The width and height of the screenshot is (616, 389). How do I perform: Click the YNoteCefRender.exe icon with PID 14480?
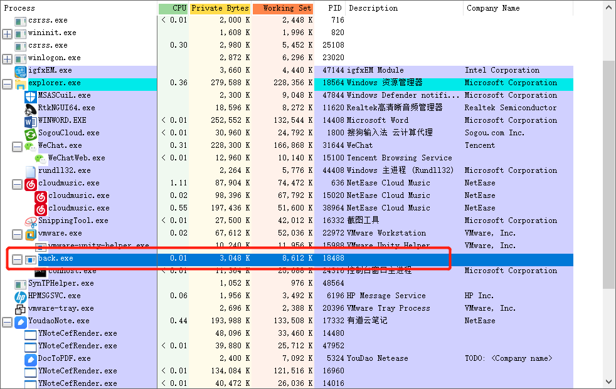[x=31, y=335]
